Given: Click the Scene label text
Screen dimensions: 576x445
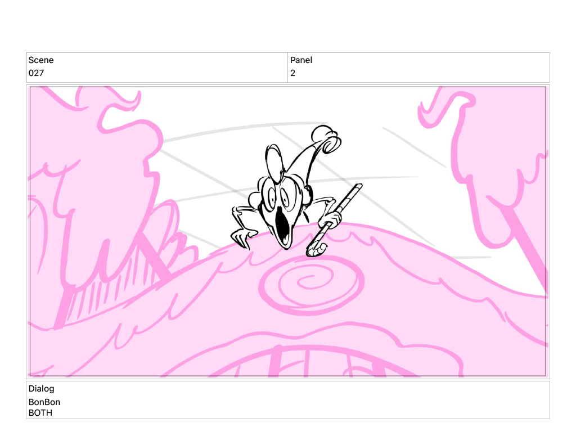Looking at the screenshot, I should click(x=41, y=60).
